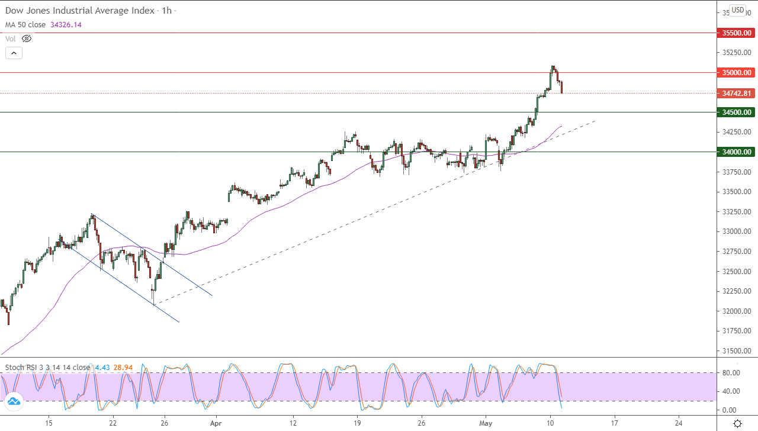The height and width of the screenshot is (431, 758).
Task: Click the MA value 34326.14
Action: 67,25
